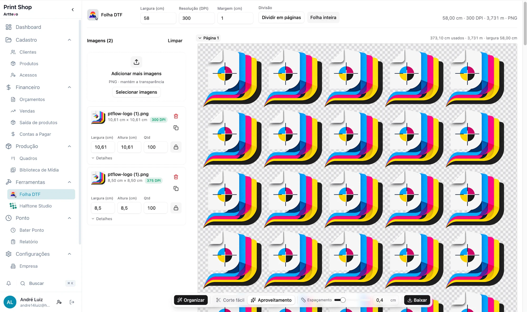Screen dimensions: 527x312
Task: Click the Largura field showing 10,61
Action: tap(103, 147)
